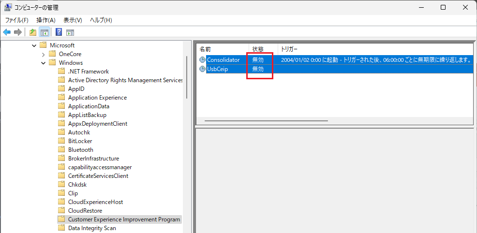Select the BrokerInfrastructure folder

[93, 158]
